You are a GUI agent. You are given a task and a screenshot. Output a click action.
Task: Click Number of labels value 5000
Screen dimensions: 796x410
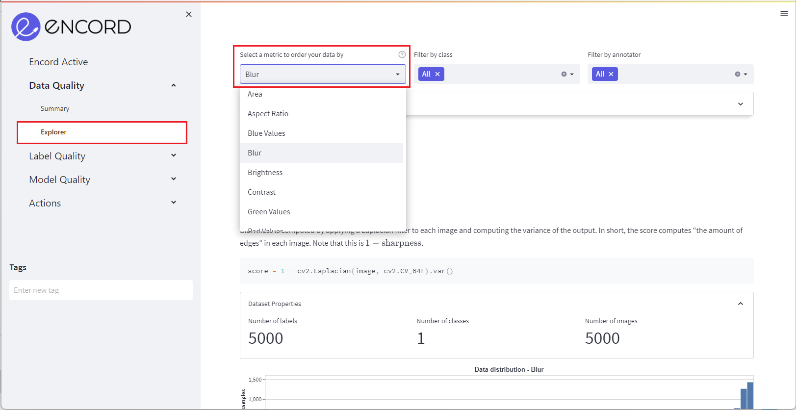pos(266,338)
